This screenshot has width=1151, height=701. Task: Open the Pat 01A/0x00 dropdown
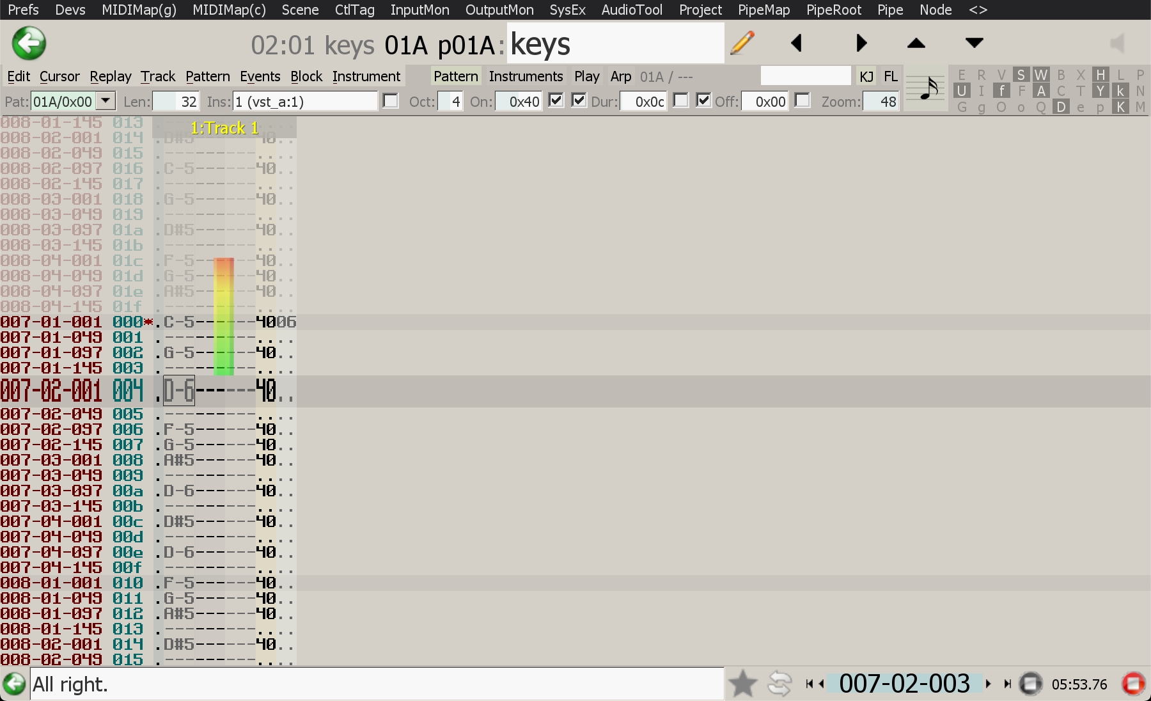[106, 101]
